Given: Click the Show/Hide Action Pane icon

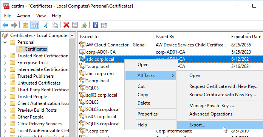Looking at the screenshot, I should pos(104,25).
